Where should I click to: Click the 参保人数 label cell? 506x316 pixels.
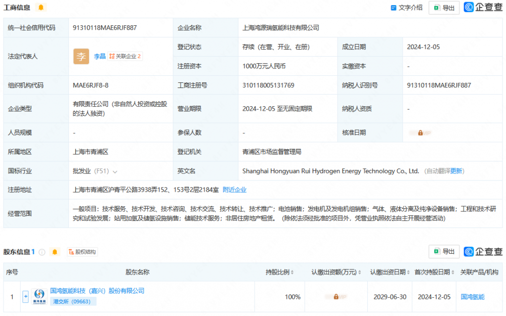pos(205,132)
